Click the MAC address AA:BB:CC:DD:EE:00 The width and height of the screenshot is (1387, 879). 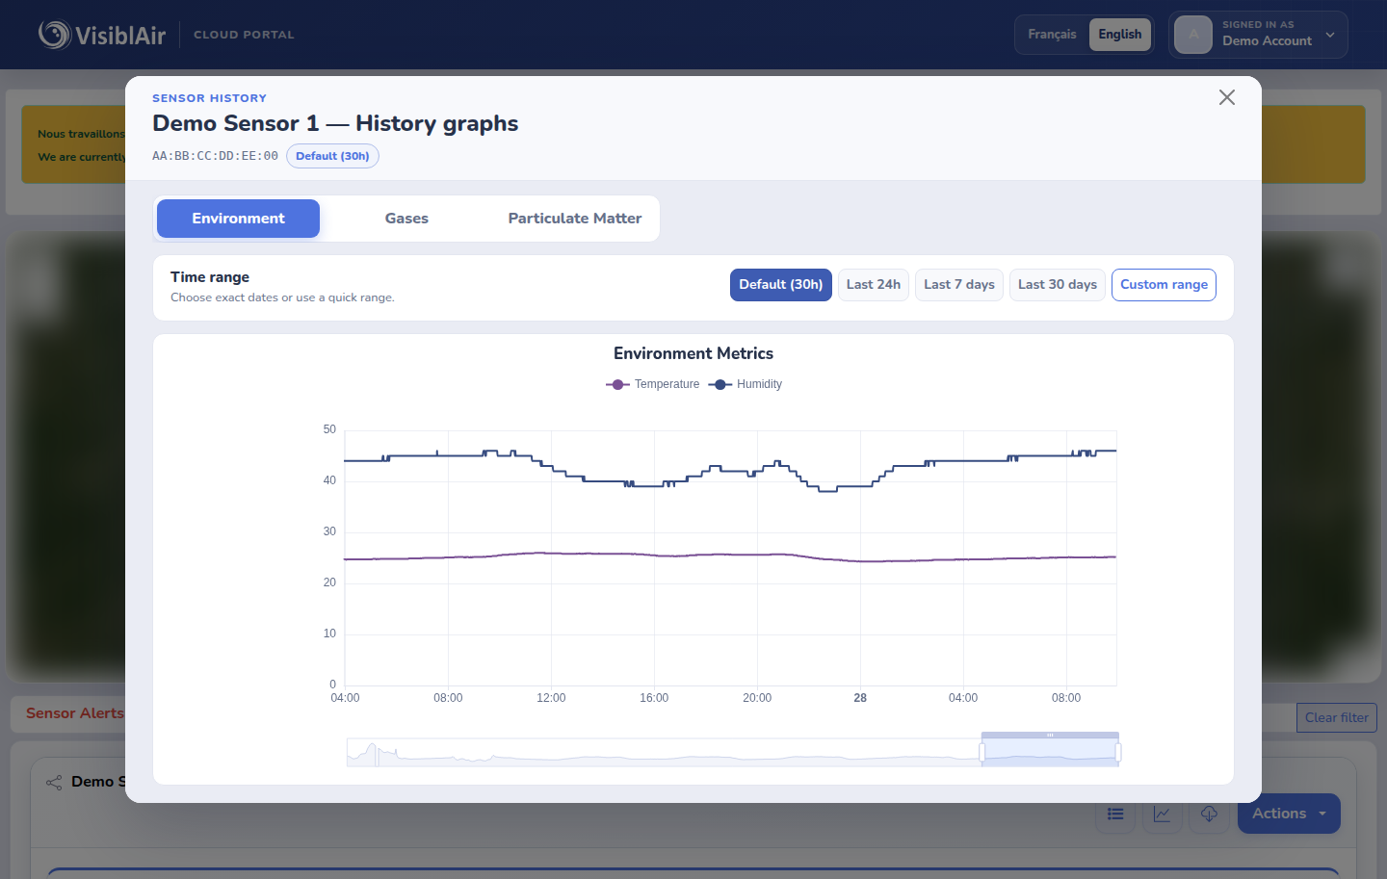[x=215, y=156]
